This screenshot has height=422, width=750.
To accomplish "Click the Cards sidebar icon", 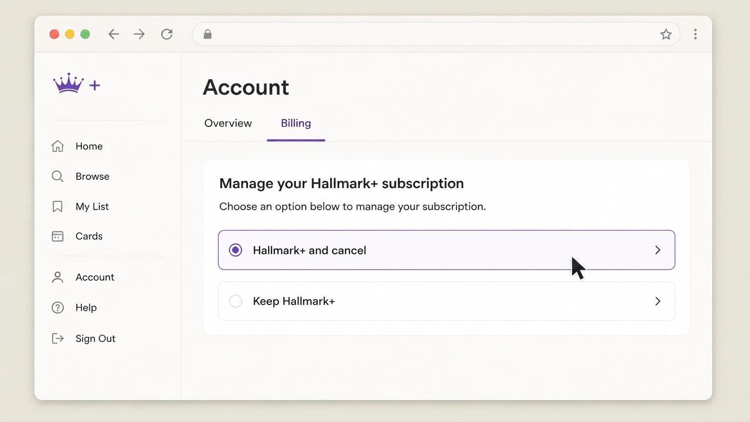I will (58, 236).
